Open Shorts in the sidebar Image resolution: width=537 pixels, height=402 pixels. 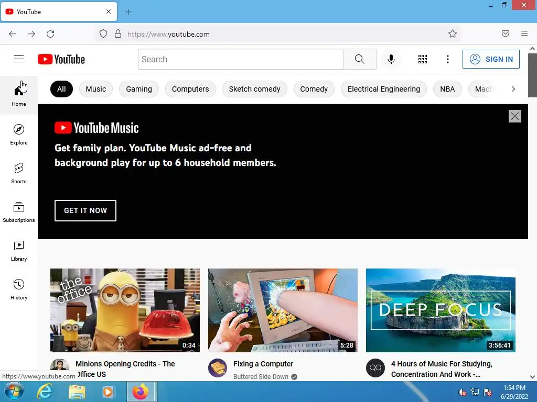(19, 173)
